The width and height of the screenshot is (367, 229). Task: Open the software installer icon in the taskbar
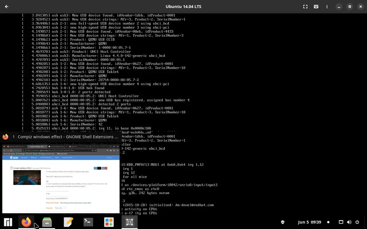[x=109, y=222]
